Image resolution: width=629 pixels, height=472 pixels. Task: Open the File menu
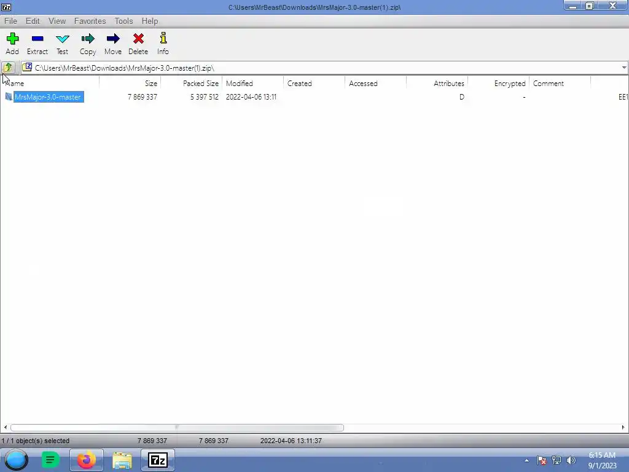coord(10,21)
